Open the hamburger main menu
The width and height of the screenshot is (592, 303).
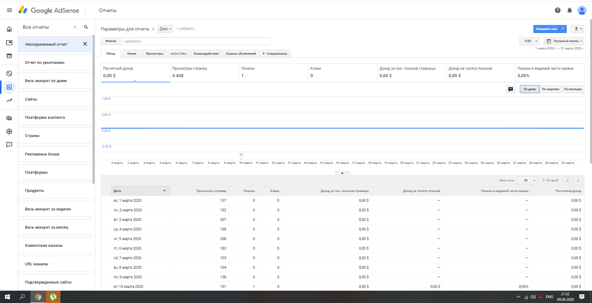[9, 10]
